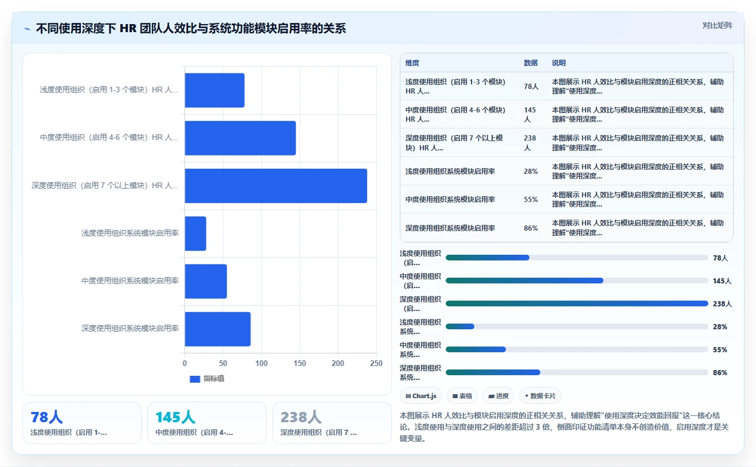This screenshot has width=756, height=467.
Task: Toggle the 指标值 legend color box
Action: (x=195, y=379)
